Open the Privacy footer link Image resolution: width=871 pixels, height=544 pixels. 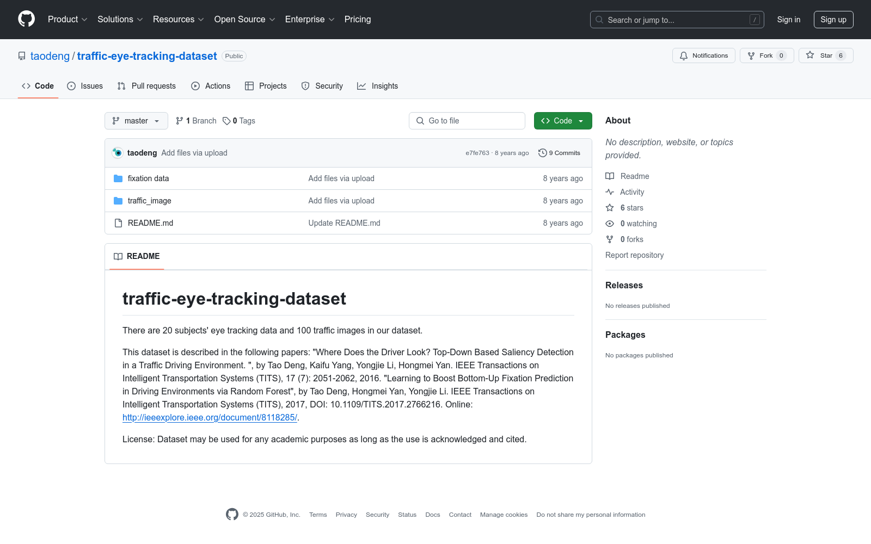(346, 515)
